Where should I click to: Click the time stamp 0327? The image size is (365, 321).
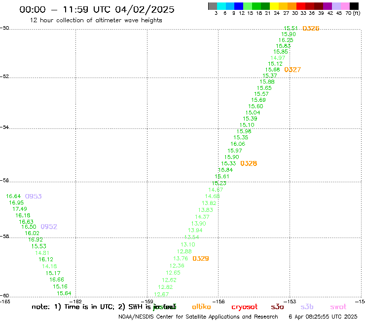292,70
